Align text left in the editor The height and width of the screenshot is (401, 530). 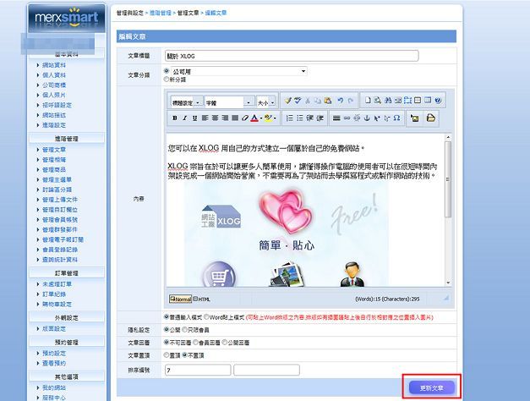pos(205,118)
